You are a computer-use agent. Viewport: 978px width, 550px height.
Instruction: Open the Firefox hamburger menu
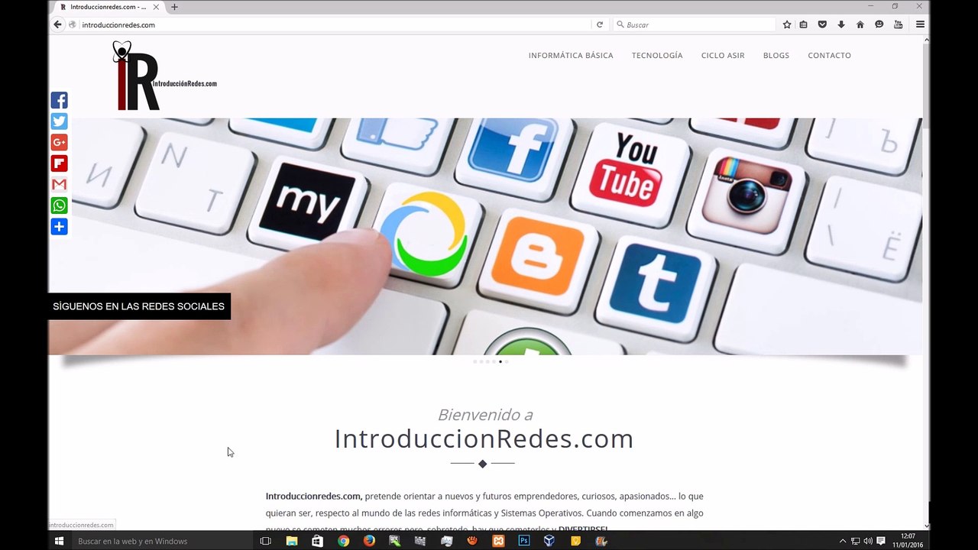click(x=920, y=24)
